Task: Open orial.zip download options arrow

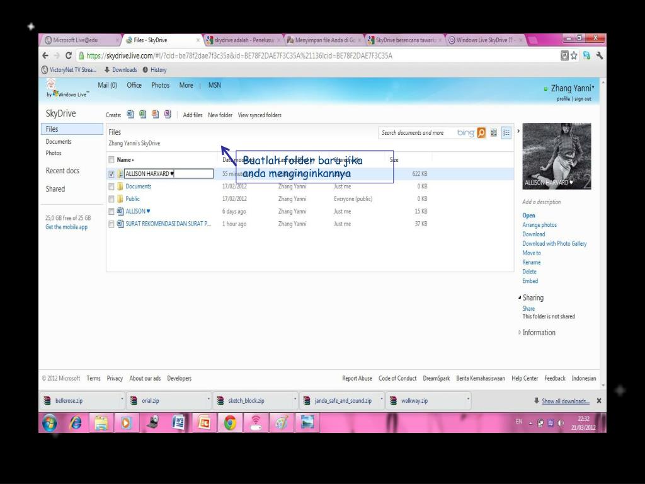Action: [208, 399]
